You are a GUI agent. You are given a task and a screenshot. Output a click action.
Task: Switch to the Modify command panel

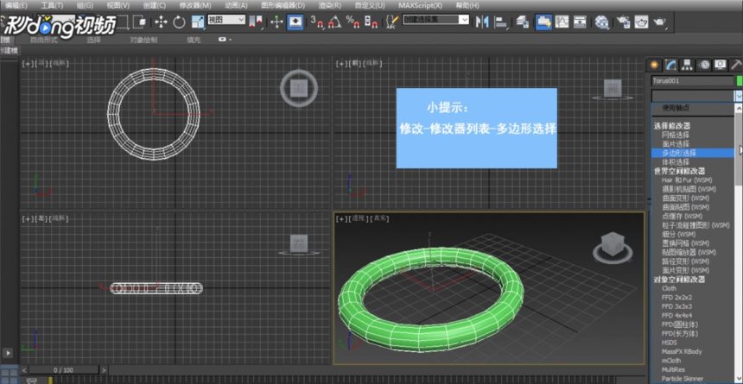670,65
